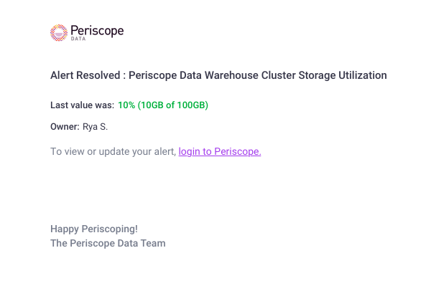Click the green 10% value
Image resolution: width=431 pixels, height=286 pixels.
point(126,105)
